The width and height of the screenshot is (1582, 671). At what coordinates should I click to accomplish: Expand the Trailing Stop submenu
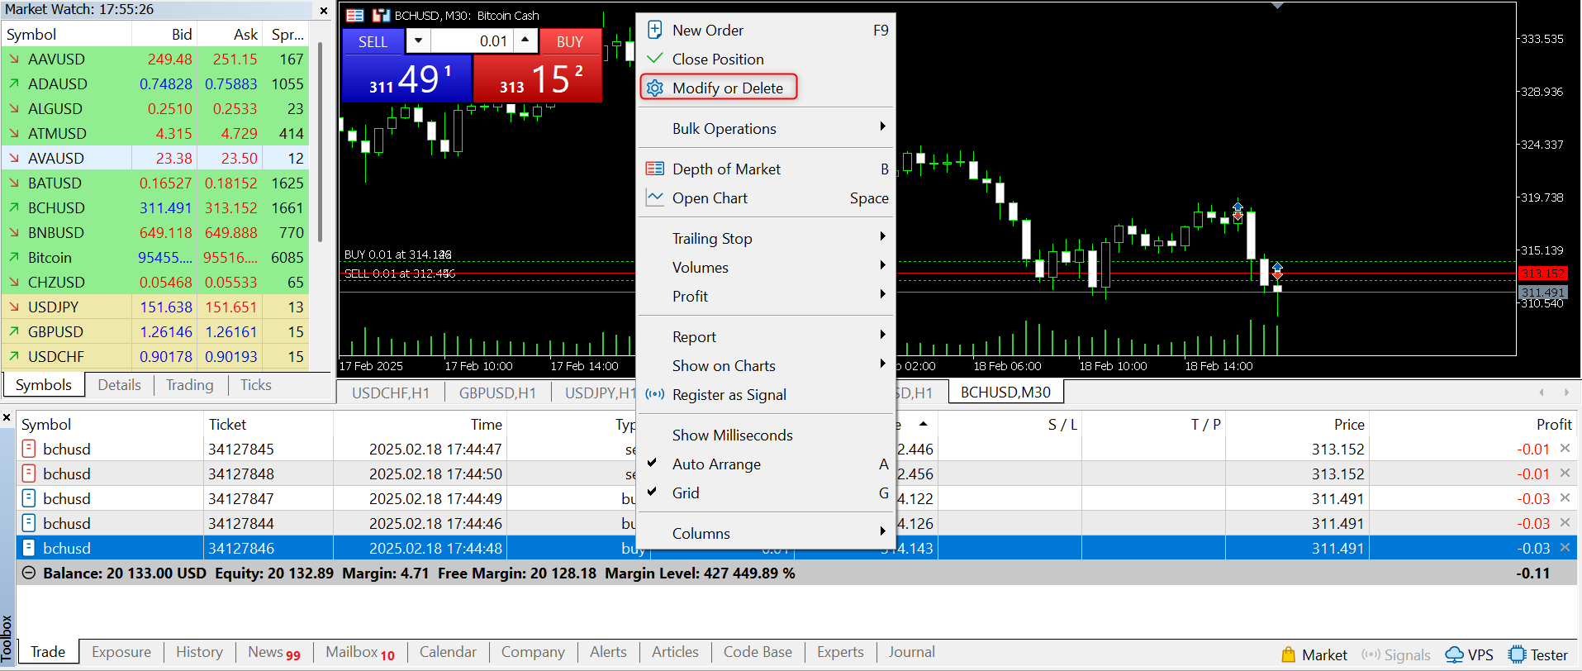coord(711,239)
